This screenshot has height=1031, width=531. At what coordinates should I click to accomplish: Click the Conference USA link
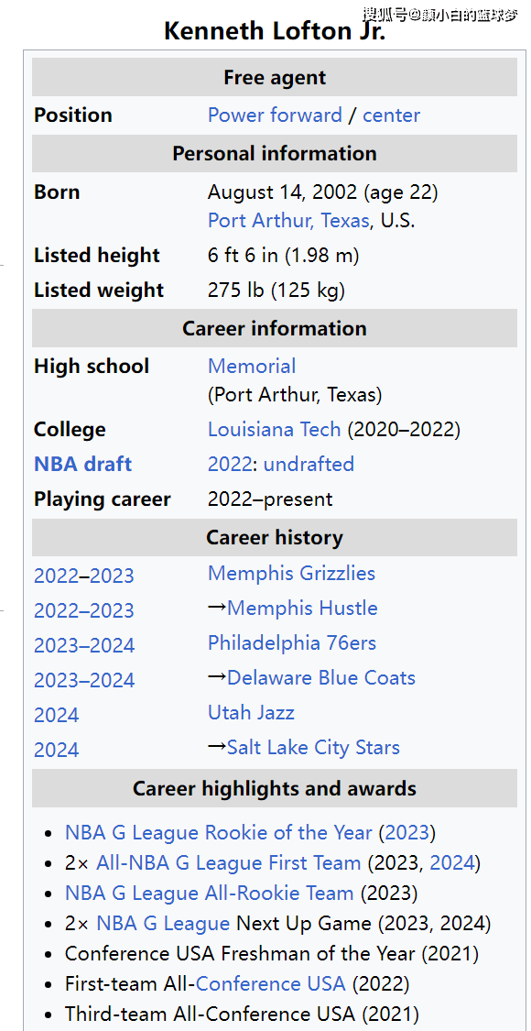(x=271, y=983)
